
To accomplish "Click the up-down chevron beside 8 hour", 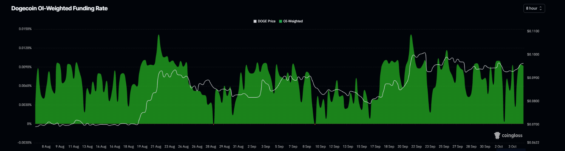I will 541,8.
